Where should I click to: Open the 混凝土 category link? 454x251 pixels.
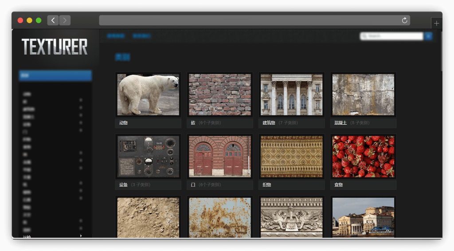click(340, 123)
